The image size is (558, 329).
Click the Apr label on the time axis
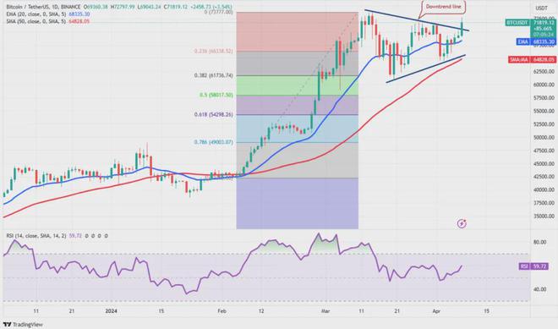click(x=436, y=311)
